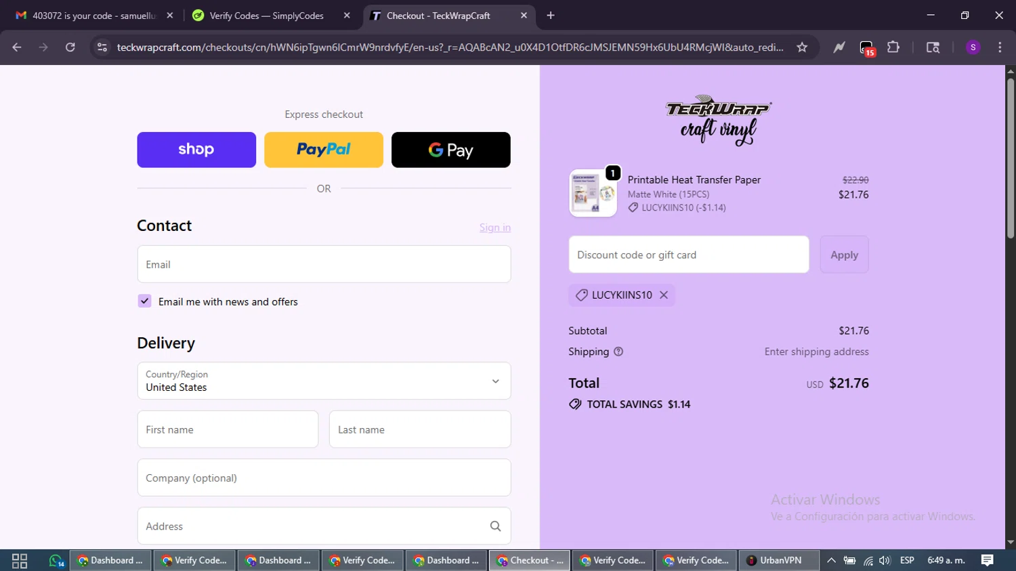Remove the LUCYKIINS10 discount code
Viewport: 1016px width, 571px height.
[664, 295]
